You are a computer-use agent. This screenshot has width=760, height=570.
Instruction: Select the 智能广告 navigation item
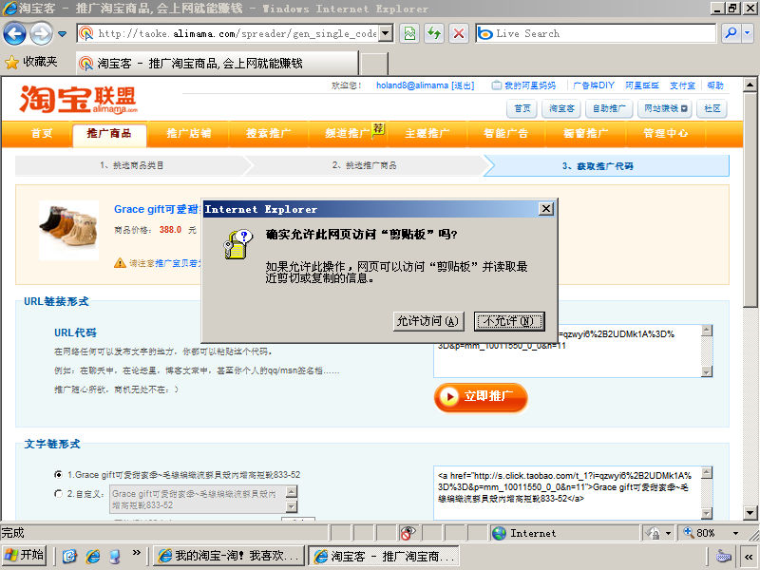click(x=506, y=133)
